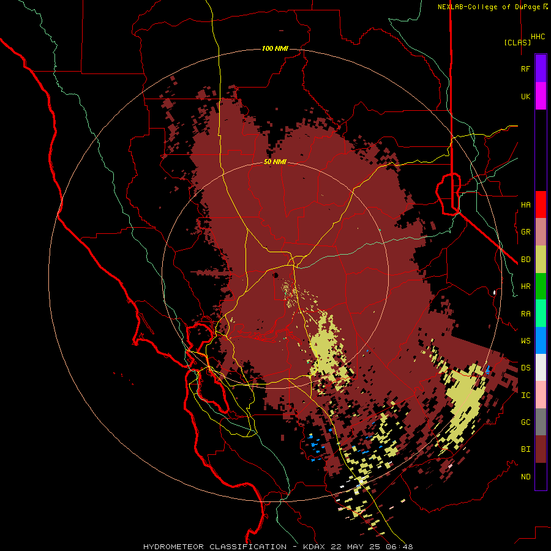Click the RA light-green legend swatch

point(541,313)
